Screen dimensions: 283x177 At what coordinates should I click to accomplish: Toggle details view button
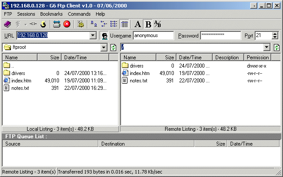pyautogui.click(x=124, y=24)
